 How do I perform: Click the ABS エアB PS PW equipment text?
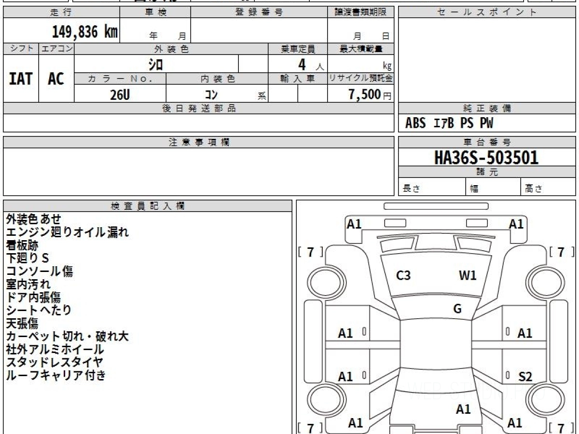(x=449, y=123)
